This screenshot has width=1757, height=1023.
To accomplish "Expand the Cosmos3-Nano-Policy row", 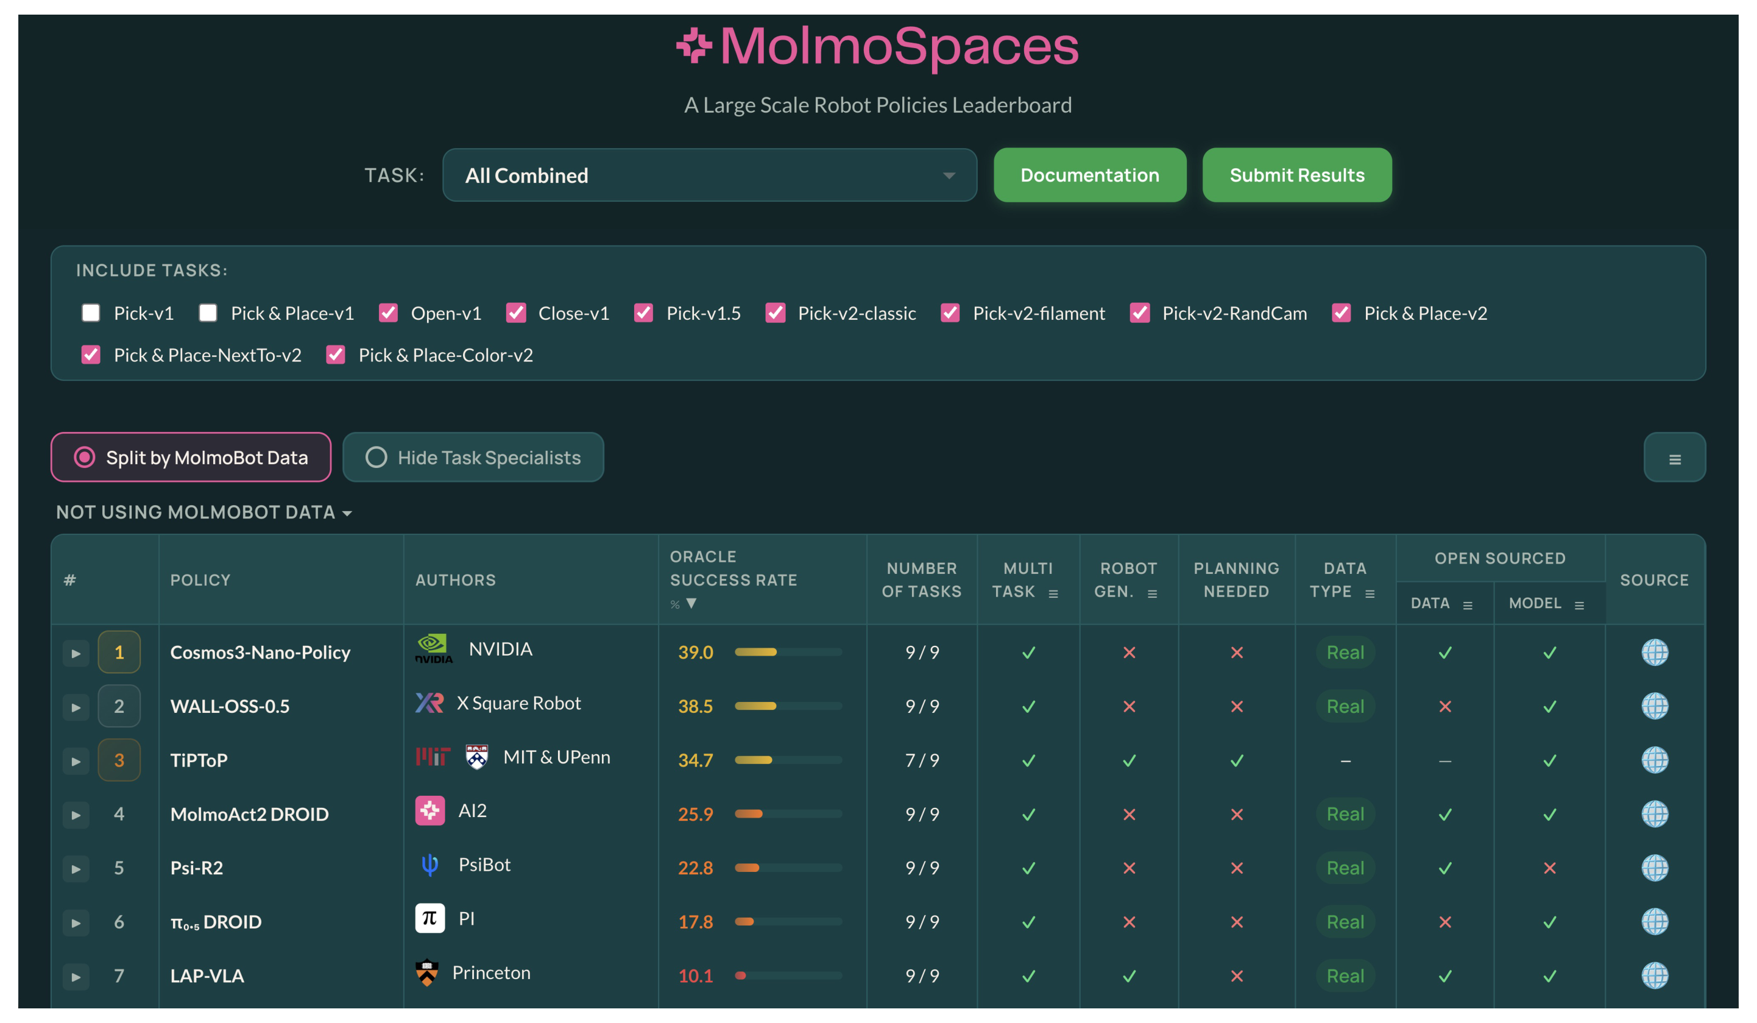I will click(76, 653).
